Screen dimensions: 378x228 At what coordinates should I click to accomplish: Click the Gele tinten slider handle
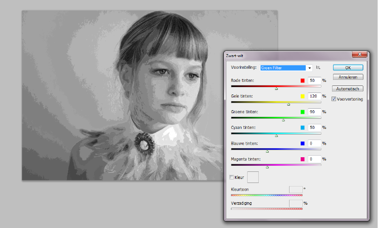289,105
